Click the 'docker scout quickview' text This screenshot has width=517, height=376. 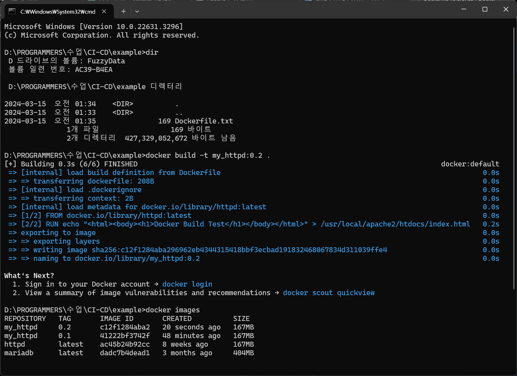[x=329, y=293]
